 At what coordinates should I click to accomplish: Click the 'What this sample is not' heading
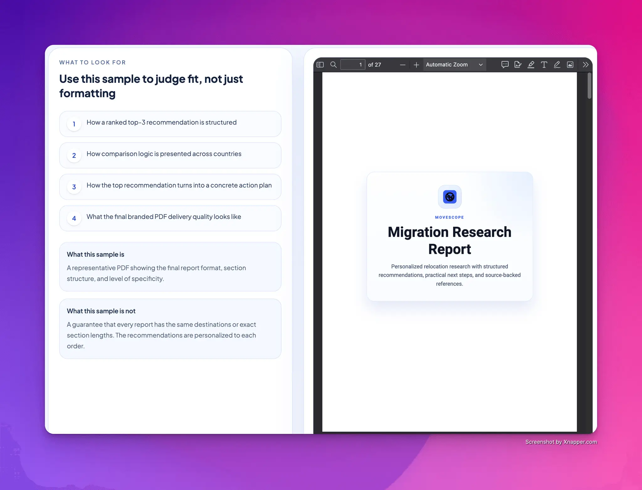pos(101,311)
